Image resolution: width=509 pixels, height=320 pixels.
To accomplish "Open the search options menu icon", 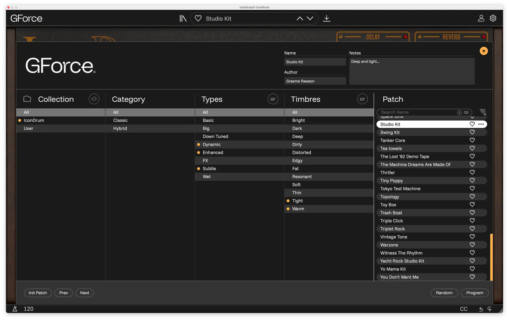I will point(466,112).
